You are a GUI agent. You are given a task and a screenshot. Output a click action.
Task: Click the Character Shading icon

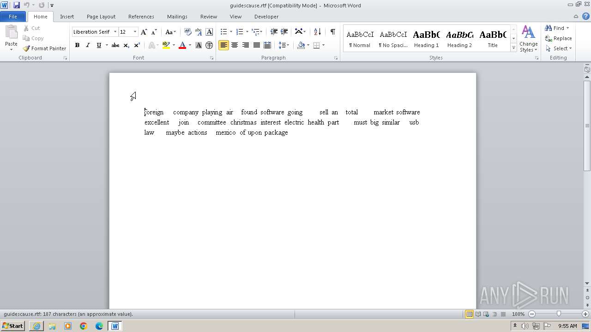click(199, 45)
